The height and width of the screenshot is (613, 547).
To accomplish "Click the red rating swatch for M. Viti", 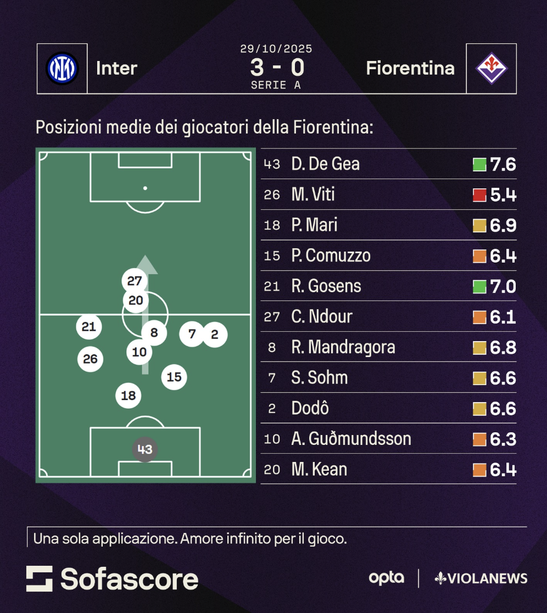I will pos(479,195).
